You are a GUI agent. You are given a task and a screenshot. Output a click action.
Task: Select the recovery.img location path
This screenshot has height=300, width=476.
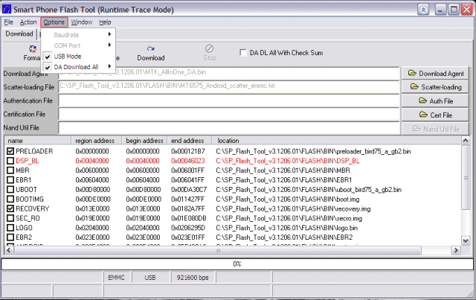tap(293, 208)
